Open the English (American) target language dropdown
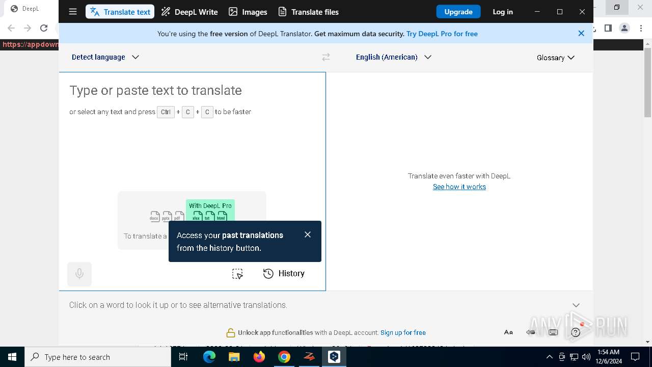Image resolution: width=652 pixels, height=367 pixels. [x=394, y=57]
